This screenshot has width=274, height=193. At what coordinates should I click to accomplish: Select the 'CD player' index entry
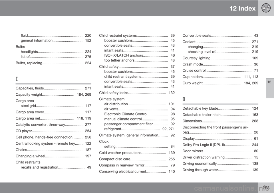tap(53, 131)
